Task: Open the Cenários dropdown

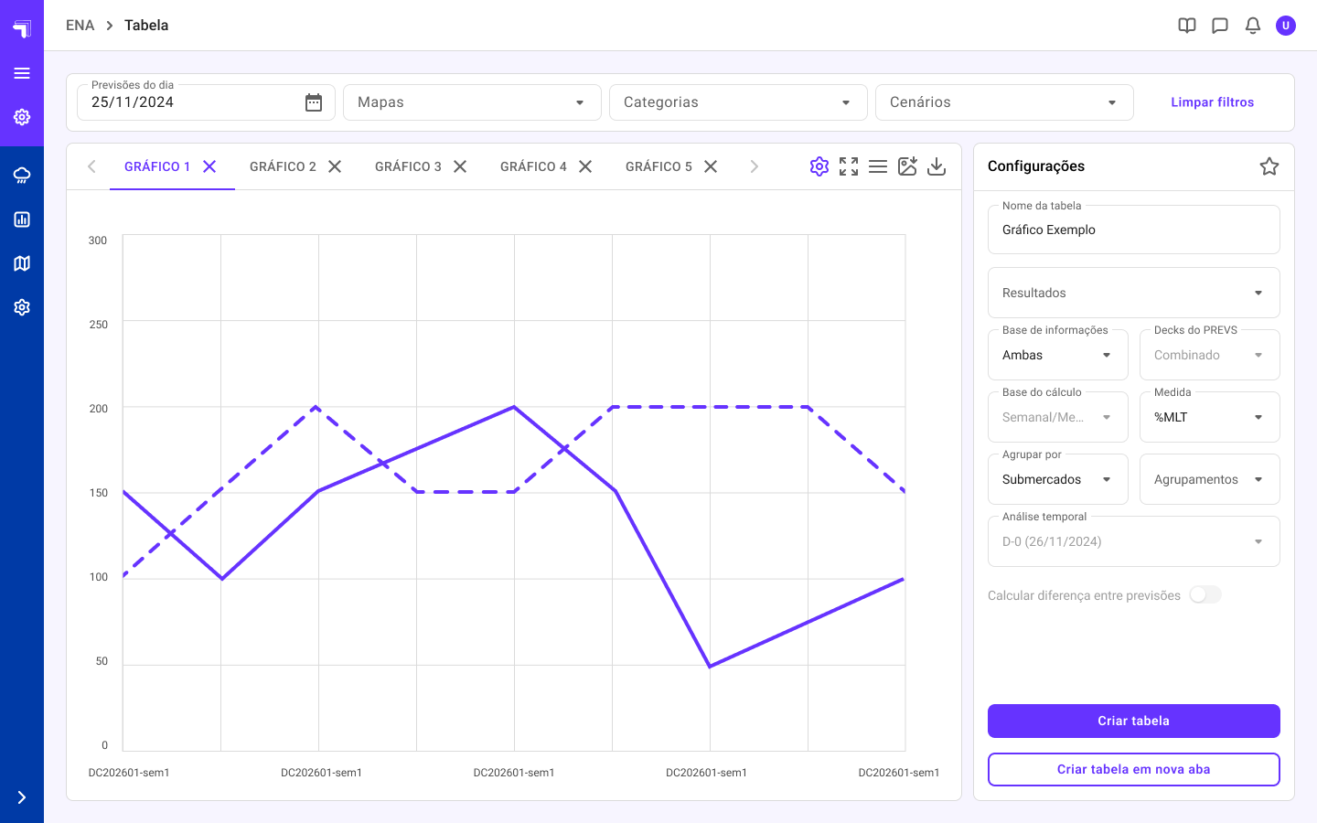Action: click(1004, 102)
